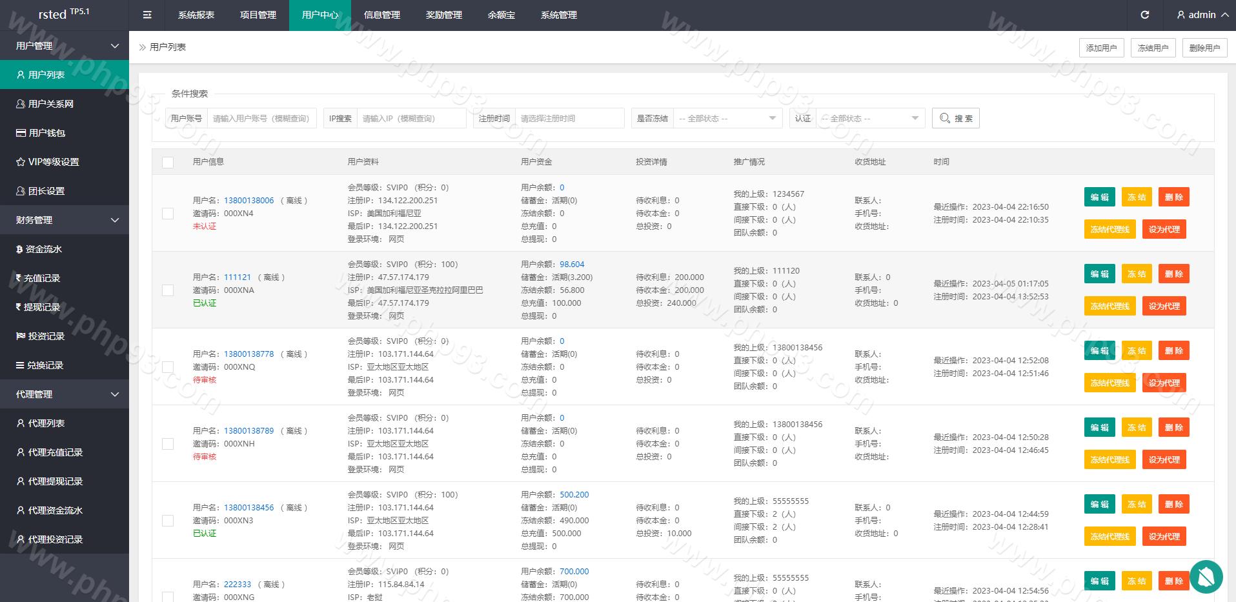Viewport: 1236px width, 602px height.
Task: Switch to 系统报表 top menu
Action: tap(196, 15)
